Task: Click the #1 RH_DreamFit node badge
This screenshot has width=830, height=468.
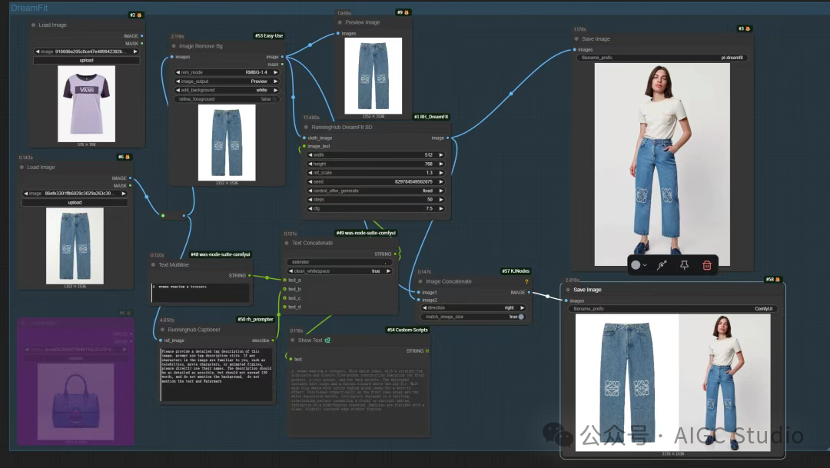Action: coord(431,117)
